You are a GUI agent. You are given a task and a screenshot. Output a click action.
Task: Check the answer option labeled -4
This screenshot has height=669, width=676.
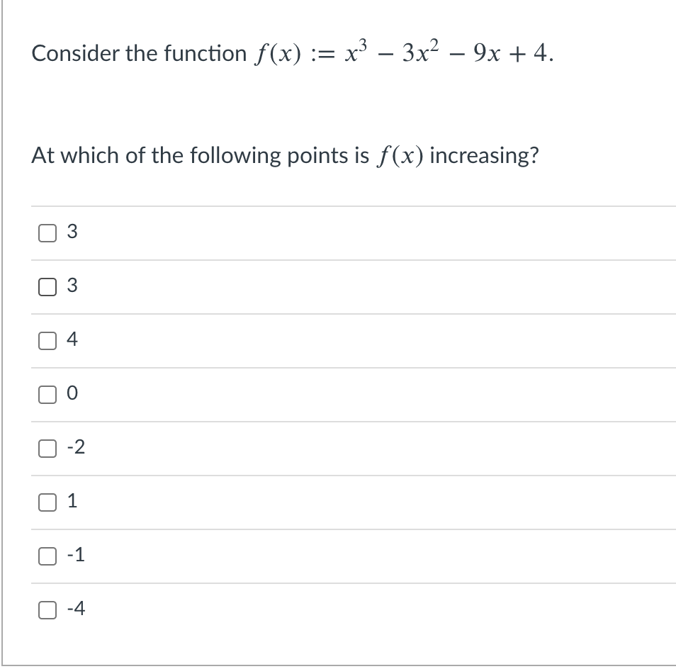pos(47,608)
